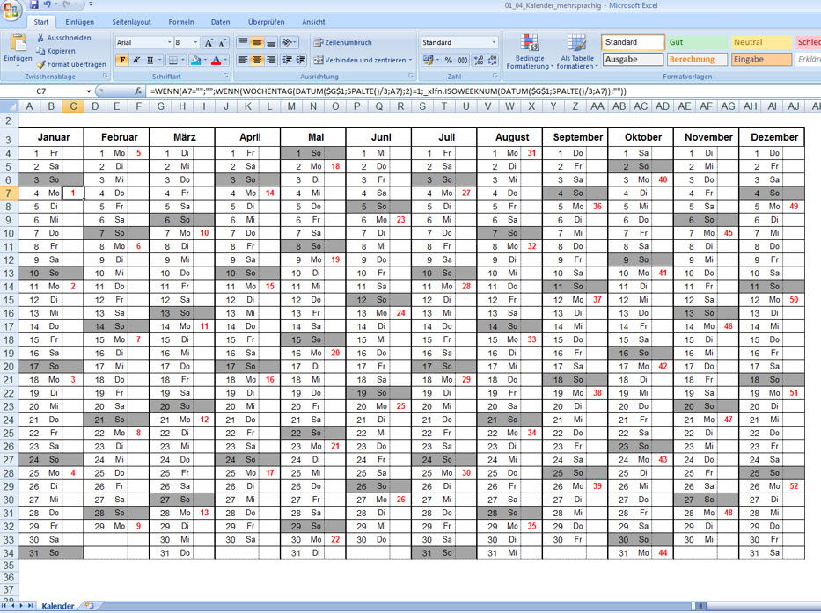
Task: Switch to the Formeln ribbon tab
Action: (181, 22)
